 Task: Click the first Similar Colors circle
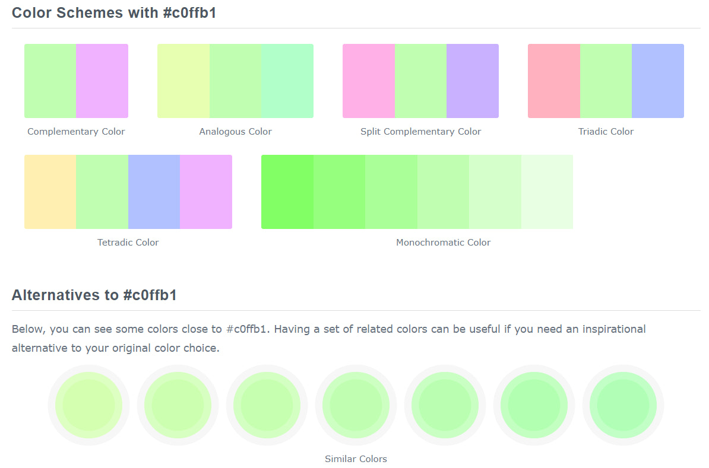[x=88, y=405]
